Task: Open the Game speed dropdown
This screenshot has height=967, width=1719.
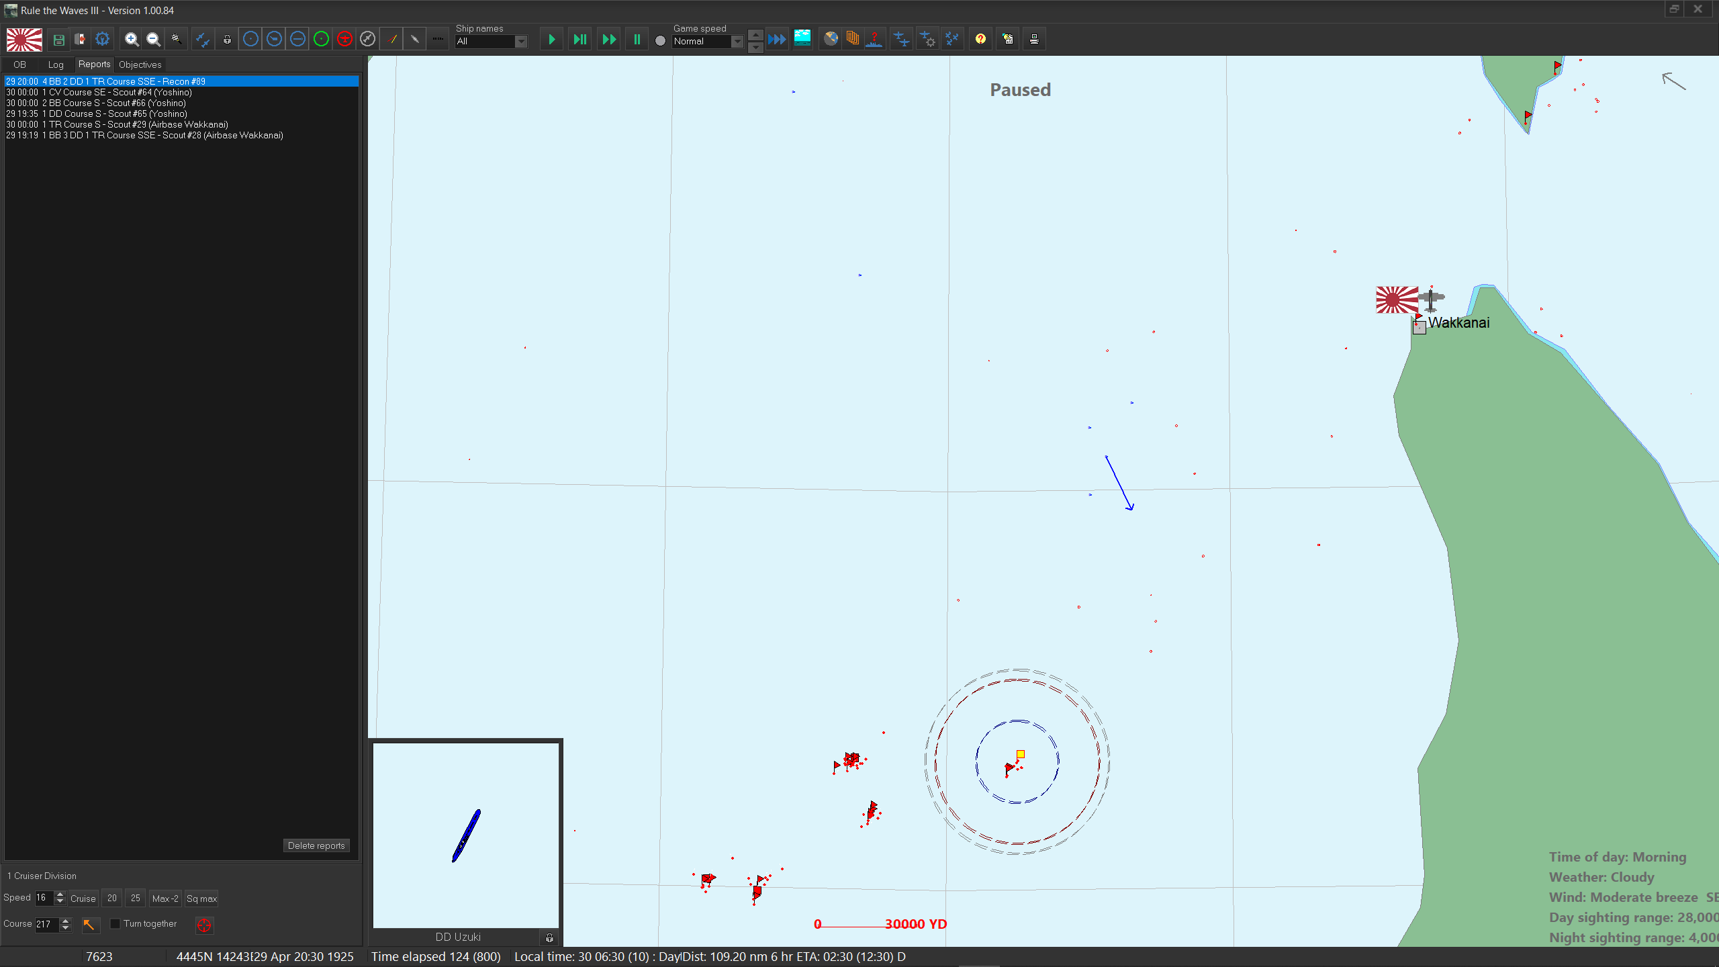Action: (x=737, y=42)
